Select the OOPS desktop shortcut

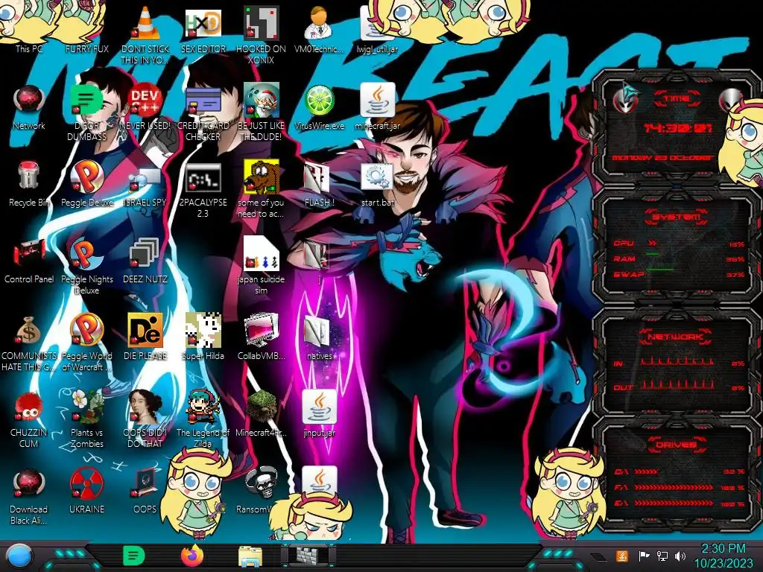[145, 492]
